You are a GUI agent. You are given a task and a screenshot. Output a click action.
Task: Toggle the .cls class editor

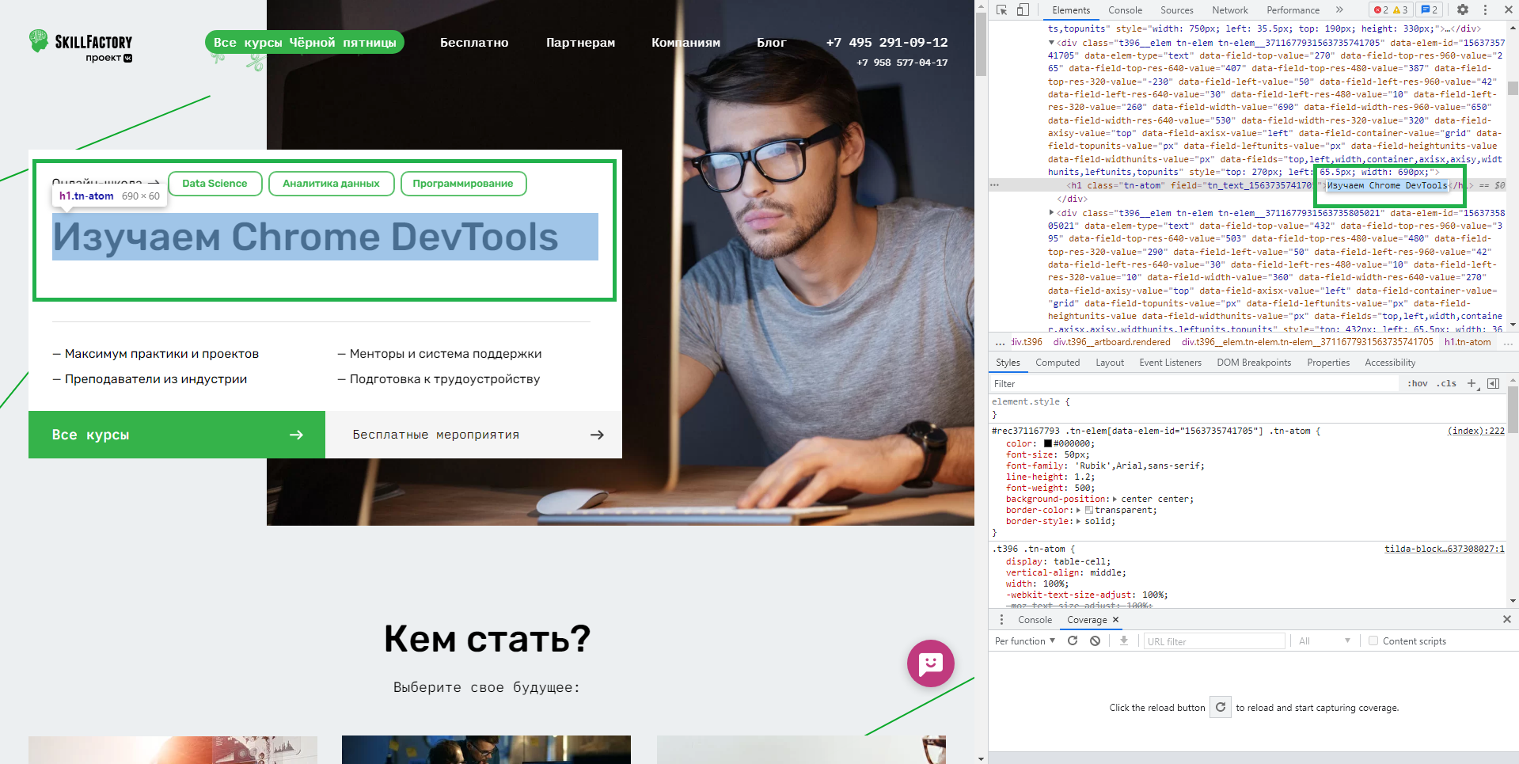pos(1447,384)
